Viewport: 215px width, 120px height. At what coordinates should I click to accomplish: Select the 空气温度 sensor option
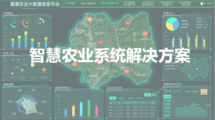tap(167, 96)
